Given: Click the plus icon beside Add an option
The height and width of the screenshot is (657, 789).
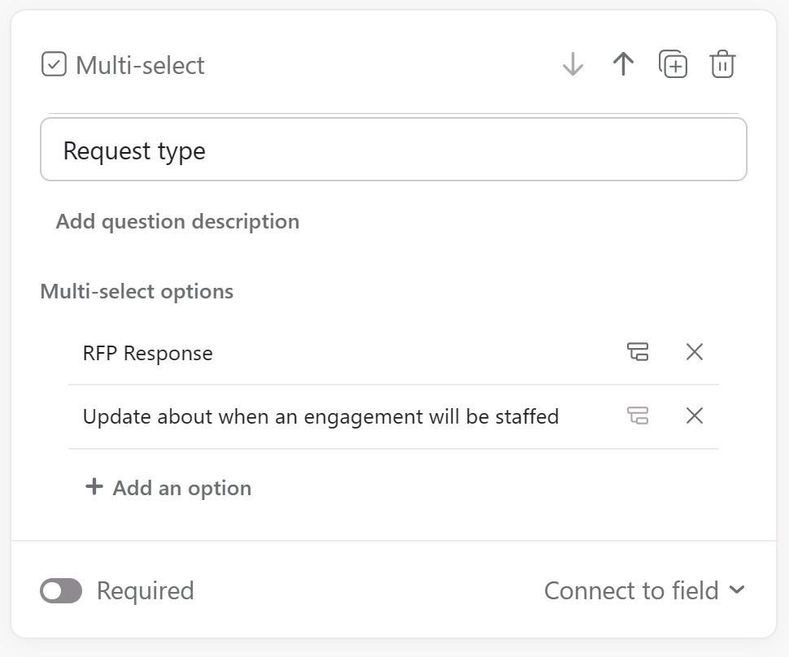Looking at the screenshot, I should point(94,487).
